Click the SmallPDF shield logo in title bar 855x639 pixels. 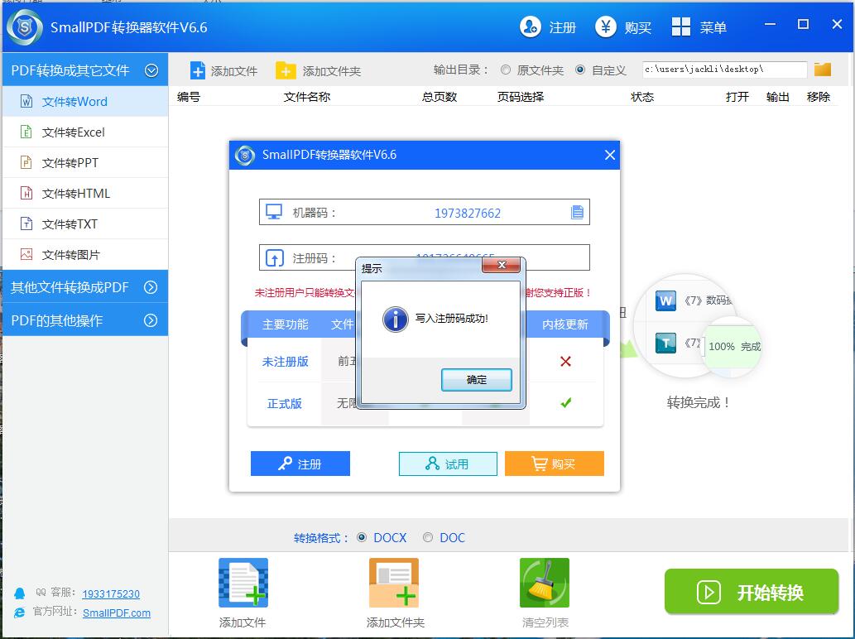(25, 27)
